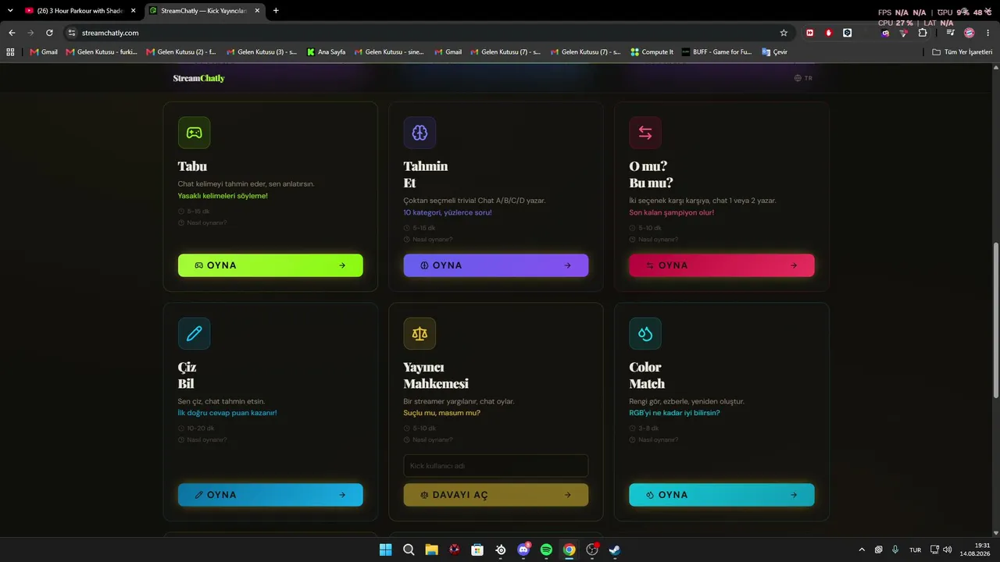Screen dimensions: 1000x562
Task: Expand Nasıl oynanır? under Yayıncı Mahkemesi
Action: tap(428, 439)
